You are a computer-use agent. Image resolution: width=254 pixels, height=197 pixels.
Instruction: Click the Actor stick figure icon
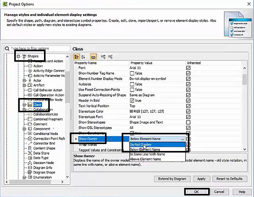click(30, 80)
